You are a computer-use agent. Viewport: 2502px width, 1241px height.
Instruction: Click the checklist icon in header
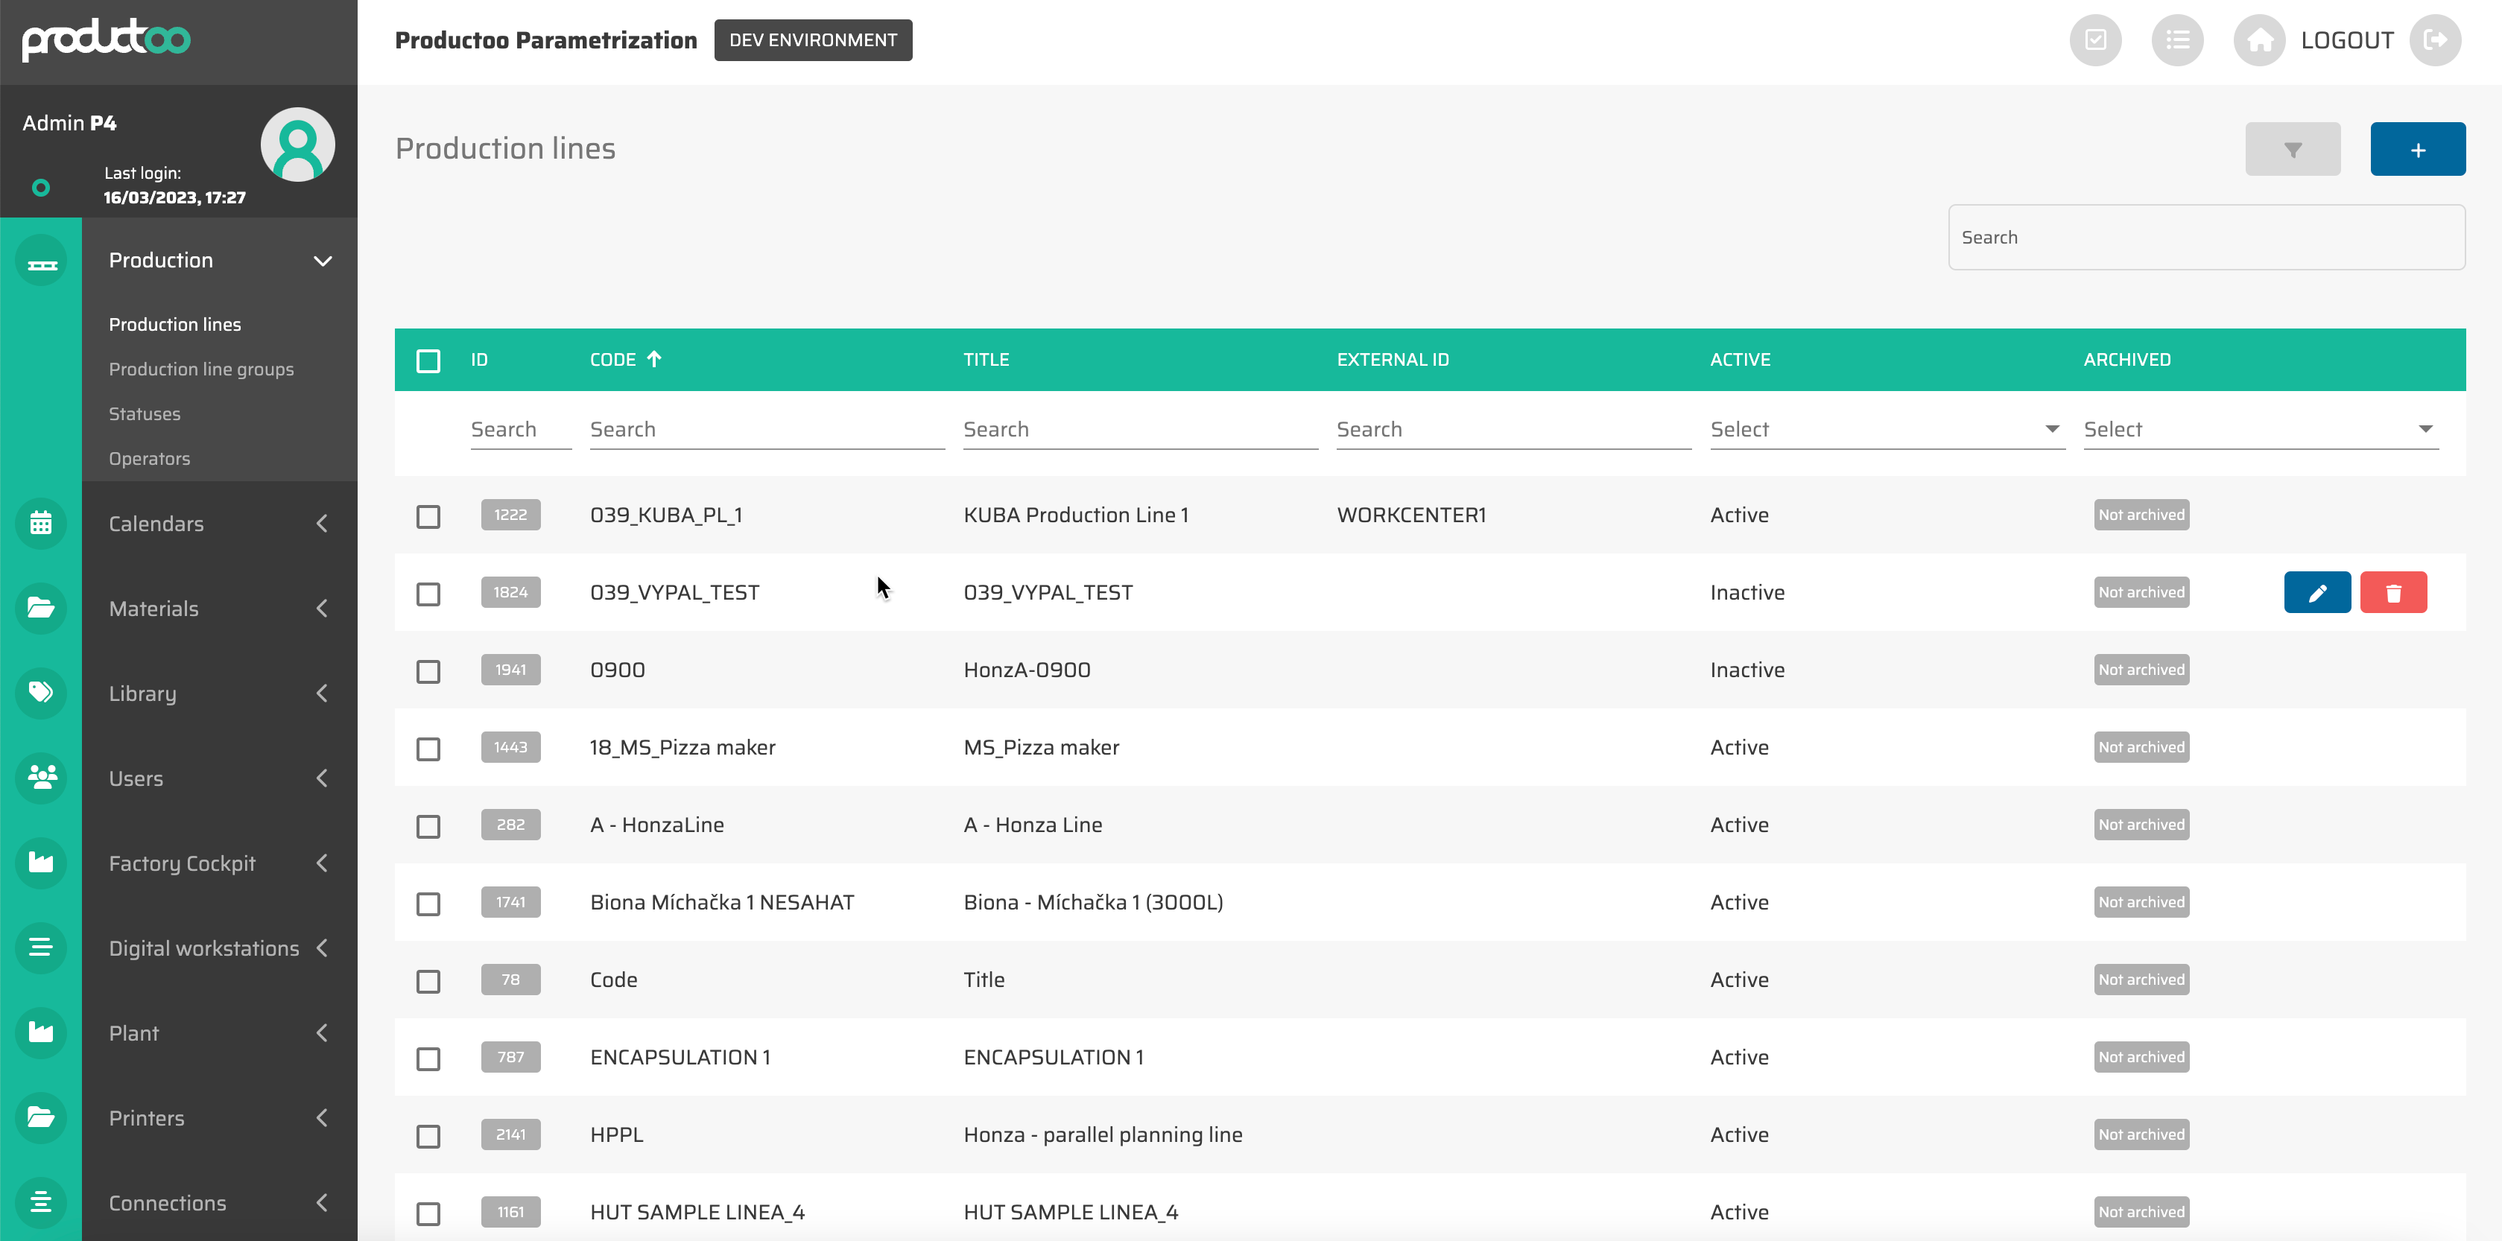coord(2095,41)
